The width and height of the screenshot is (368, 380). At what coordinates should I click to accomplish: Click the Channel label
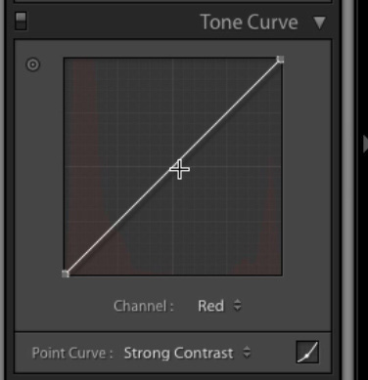click(144, 306)
